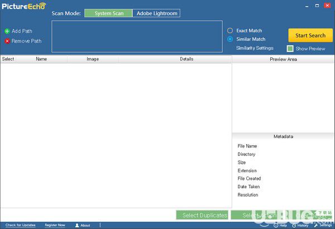335x229 pixels.
Task: Click the File Name metadata label
Action: [247, 146]
